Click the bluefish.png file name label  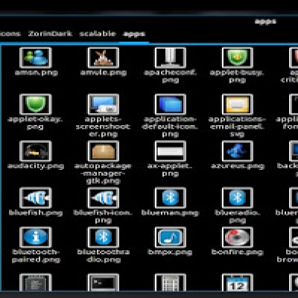tap(36, 213)
